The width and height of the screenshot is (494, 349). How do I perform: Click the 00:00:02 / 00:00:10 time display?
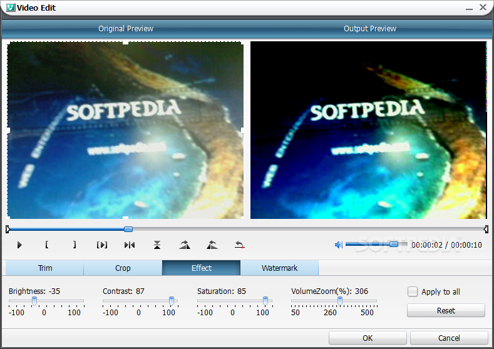coord(446,245)
